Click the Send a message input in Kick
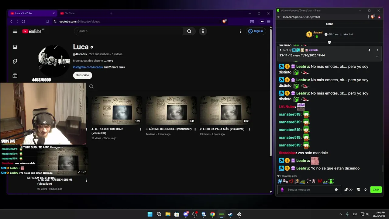Screen dimensions: 389x219 point(309,189)
